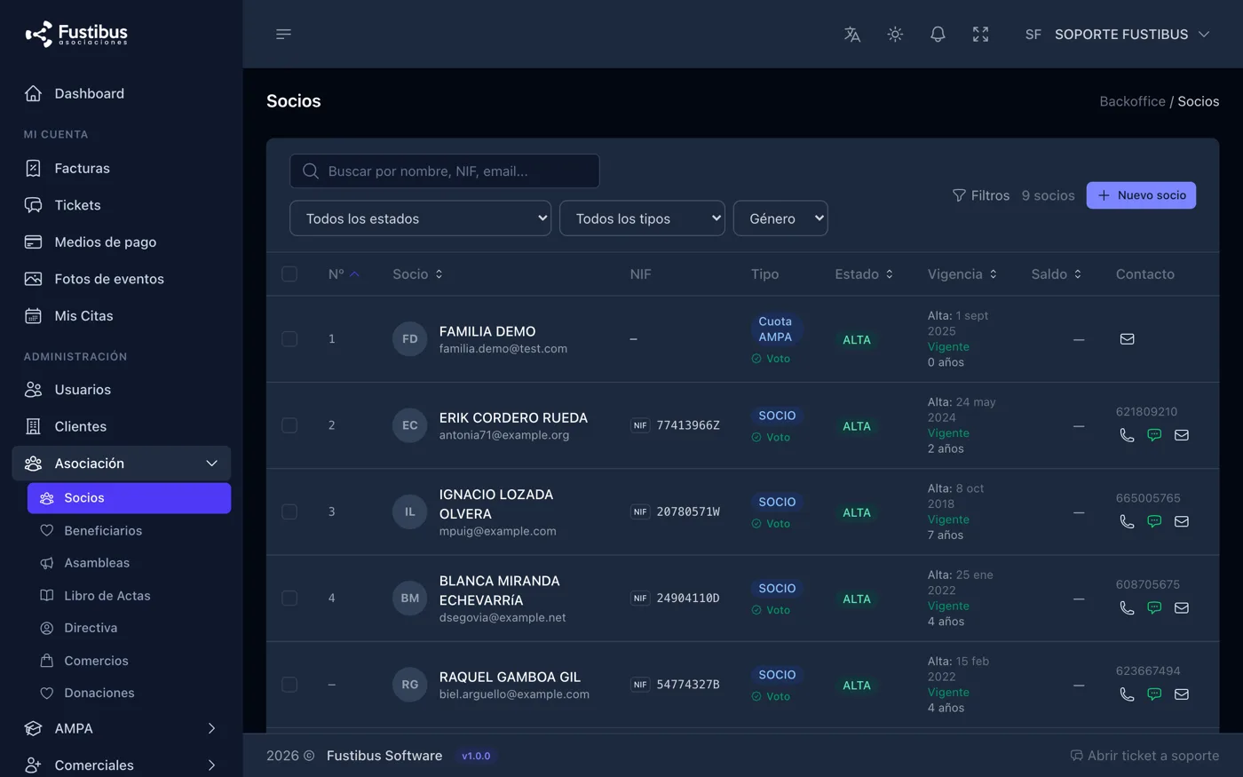Collapse sidebar using hamburger menu icon

[283, 34]
